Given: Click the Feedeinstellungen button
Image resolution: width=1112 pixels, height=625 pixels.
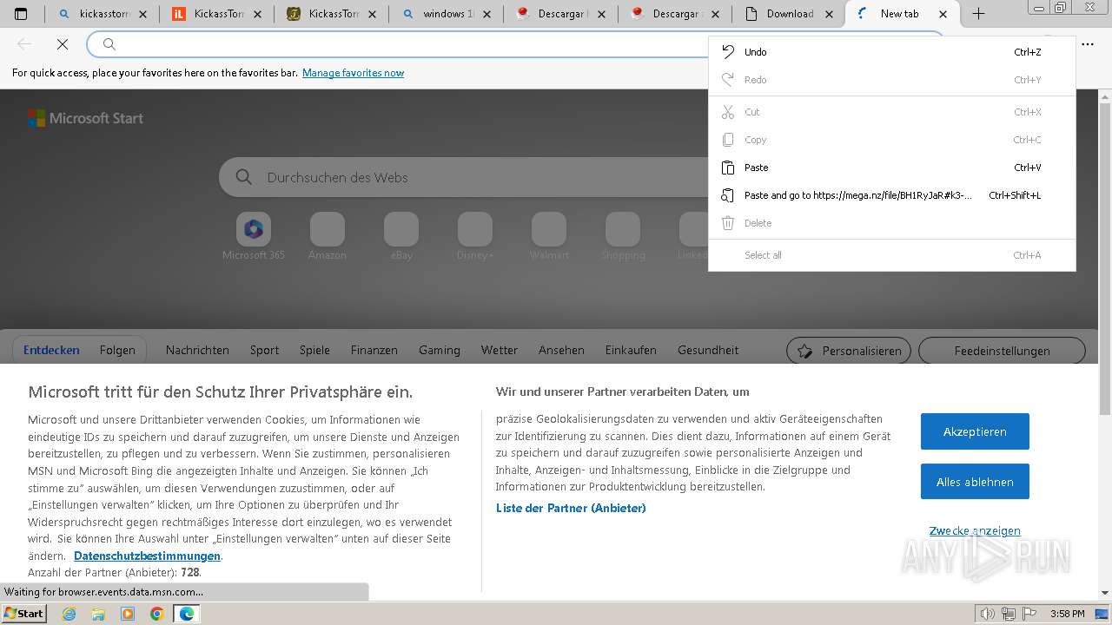Looking at the screenshot, I should click(1002, 351).
